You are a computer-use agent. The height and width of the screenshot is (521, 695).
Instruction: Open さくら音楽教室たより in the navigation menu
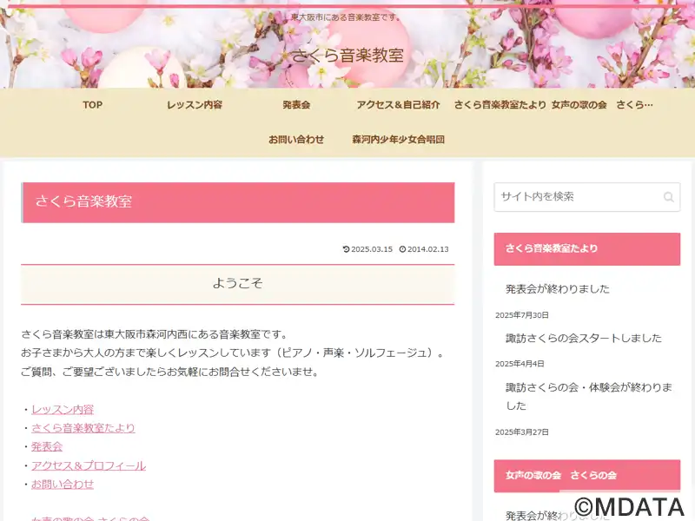click(x=500, y=105)
